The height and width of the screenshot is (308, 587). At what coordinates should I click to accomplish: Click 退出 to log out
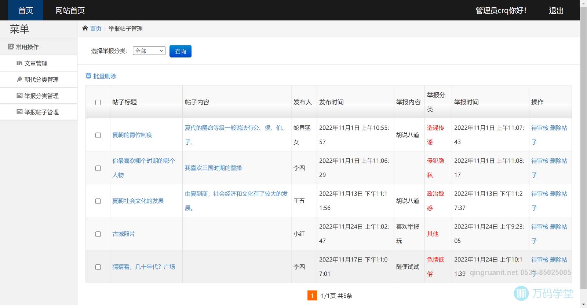[556, 10]
